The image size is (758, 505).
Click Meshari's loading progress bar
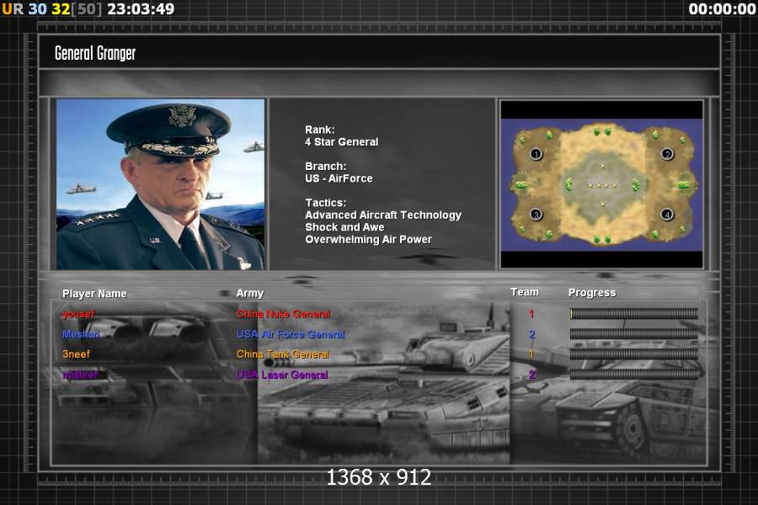pyautogui.click(x=633, y=334)
